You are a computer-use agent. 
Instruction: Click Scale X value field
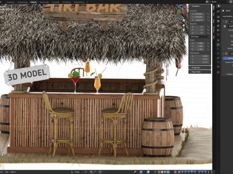point(198,43)
